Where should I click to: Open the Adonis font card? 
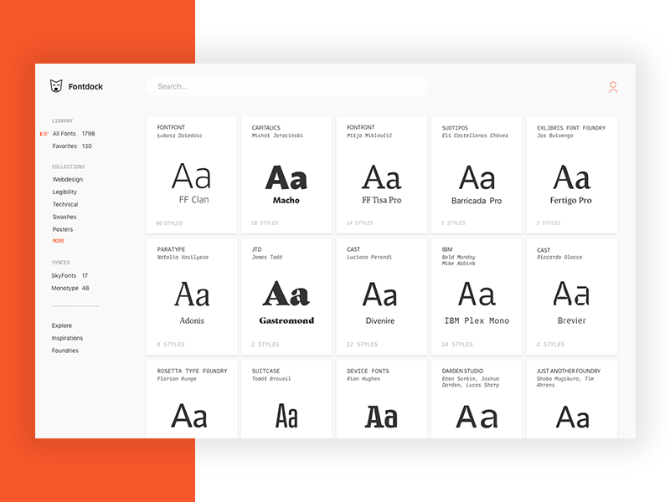[x=192, y=297]
